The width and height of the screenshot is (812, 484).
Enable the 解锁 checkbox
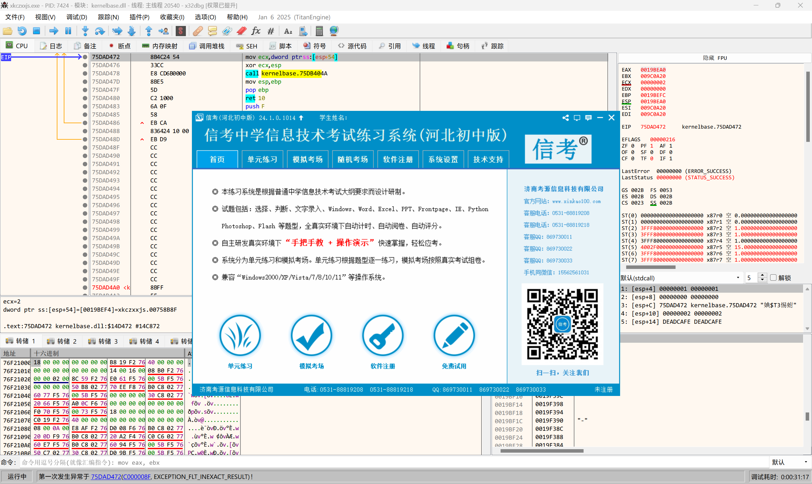(773, 277)
